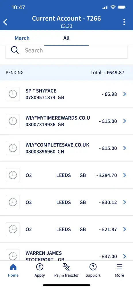Expand WLY*COMPLETESAVE £15.00 chevron
The image size is (133, 289).
pos(125,148)
